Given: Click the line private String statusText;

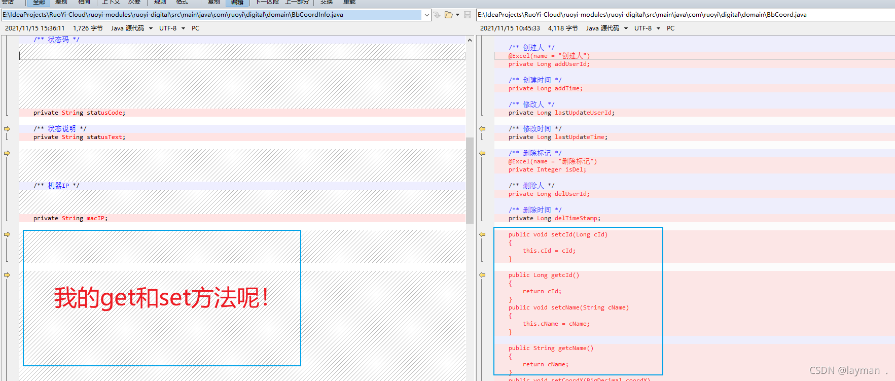Looking at the screenshot, I should coord(79,137).
